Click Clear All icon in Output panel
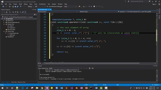This screenshot has width=161, height=90. pos(90,68)
